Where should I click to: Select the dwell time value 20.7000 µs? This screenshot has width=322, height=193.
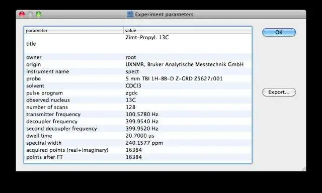pyautogui.click(x=140, y=136)
